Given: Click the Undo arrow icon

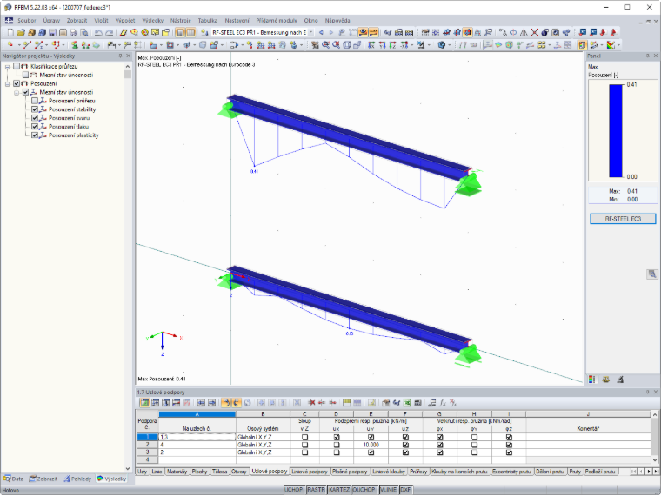Looking at the screenshot, I should 98,32.
